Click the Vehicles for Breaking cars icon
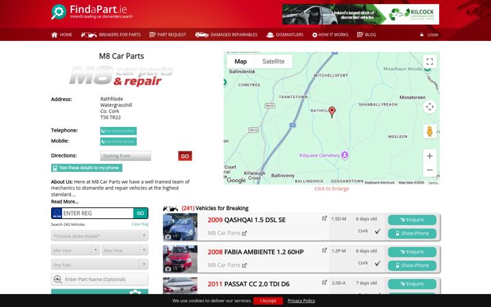 (170, 208)
